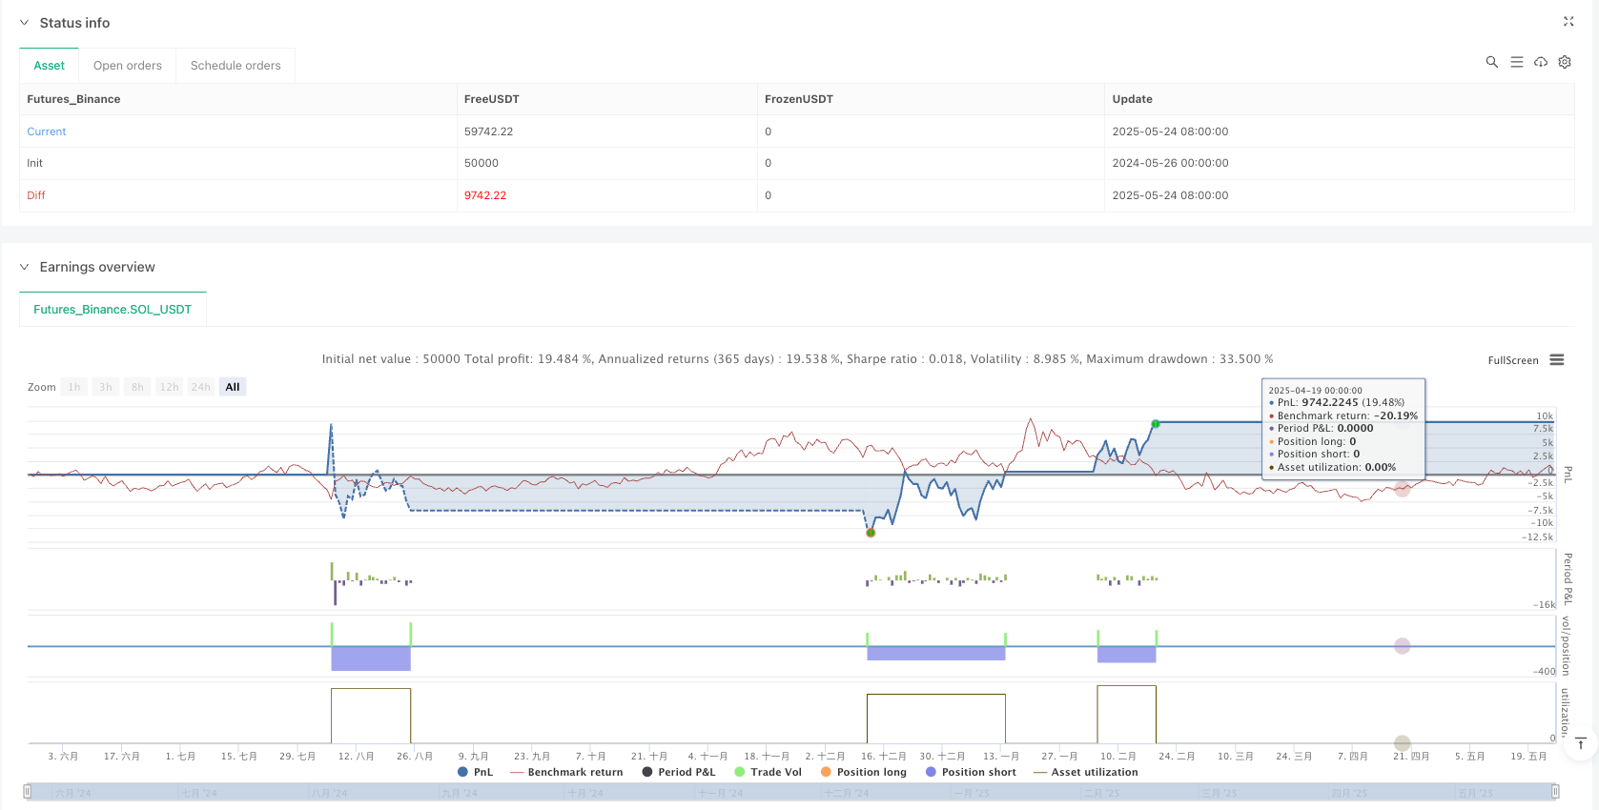Screen dimensions: 1599x810
Task: Click the search icon in Status info
Action: (x=1491, y=62)
